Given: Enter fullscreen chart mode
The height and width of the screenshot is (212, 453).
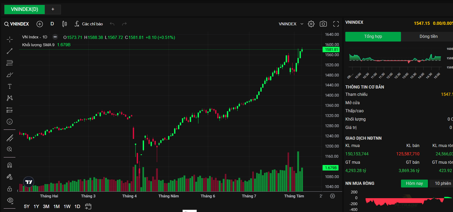Looking at the screenshot, I should (336, 24).
